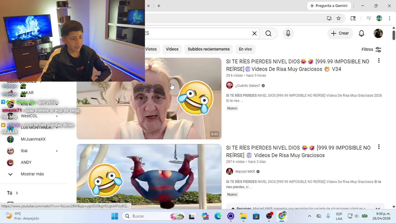Open OBS Studio from the taskbar

coord(269,216)
